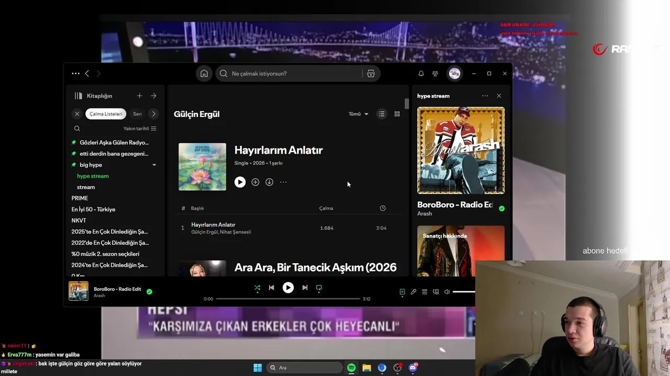The image size is (670, 376).
Task: Open the NKVT playlist
Action: (x=79, y=220)
